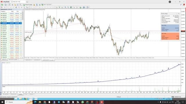Select the Cursor pointer tool
Screen dimensions: 186x104
pyautogui.click(x=2, y=7)
